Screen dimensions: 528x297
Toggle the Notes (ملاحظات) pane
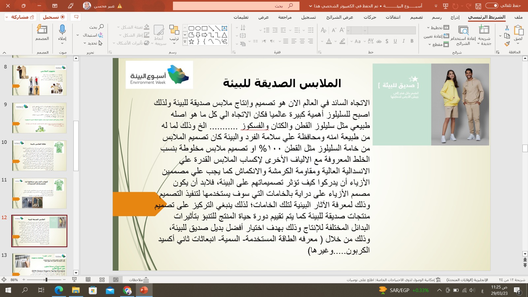139,280
